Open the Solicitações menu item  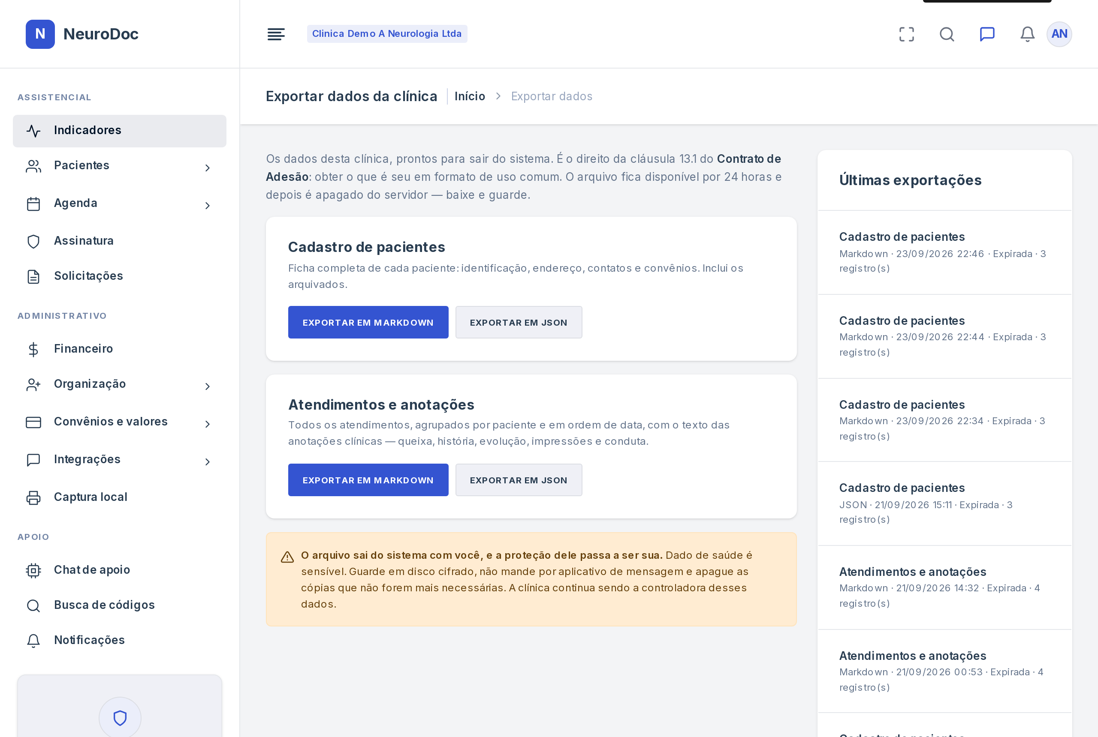click(120, 276)
